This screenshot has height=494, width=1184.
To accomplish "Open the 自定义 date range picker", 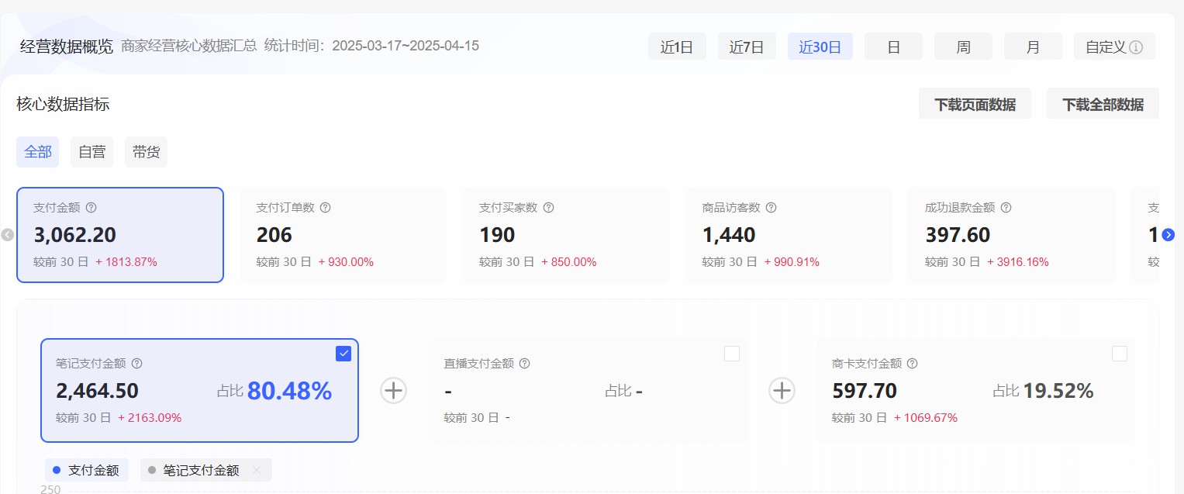I will point(1113,47).
